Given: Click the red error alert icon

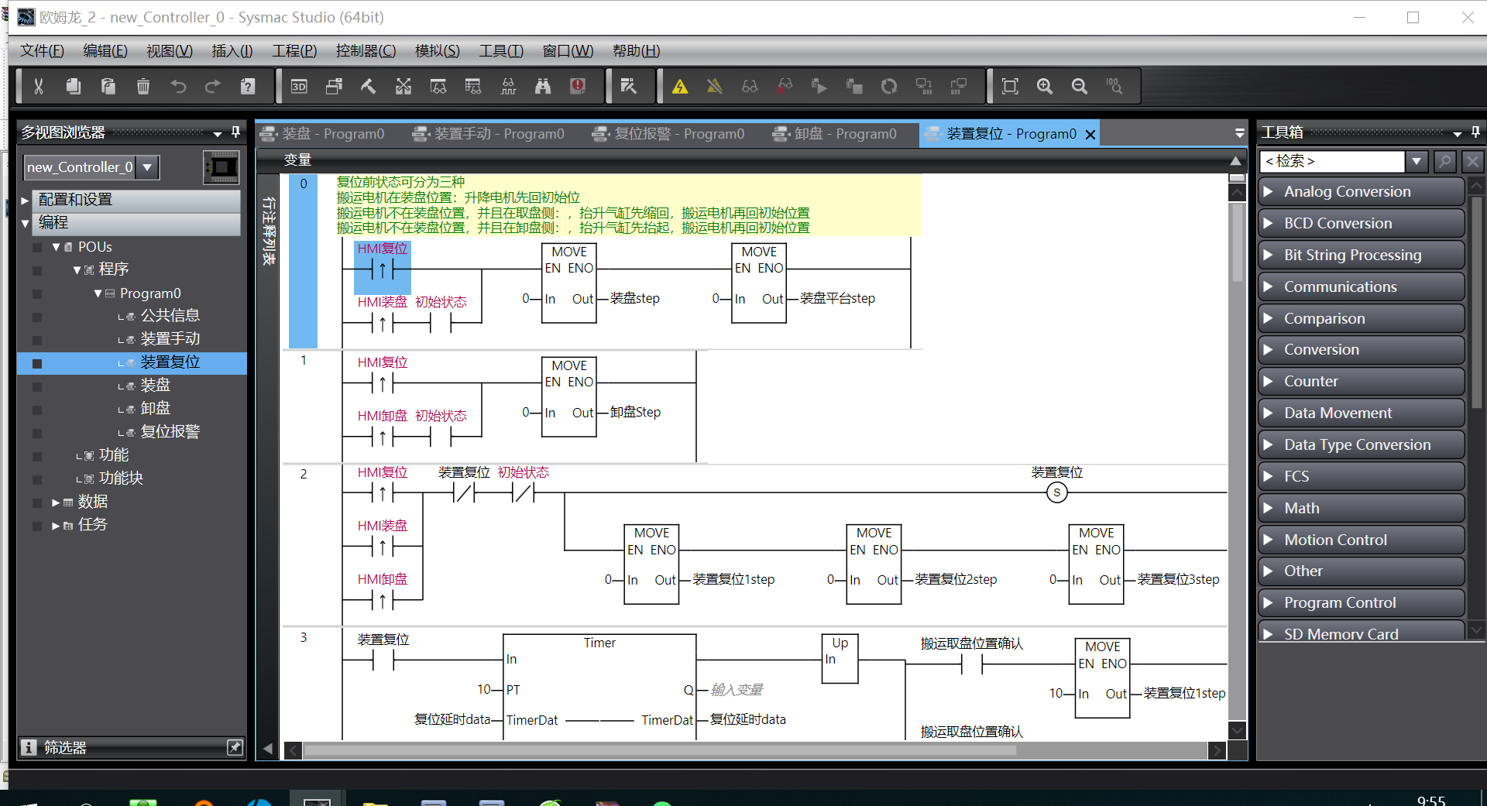Looking at the screenshot, I should (x=578, y=86).
